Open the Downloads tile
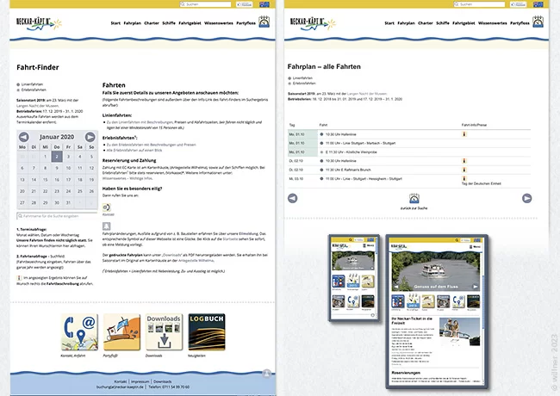560x396 pixels. 164,331
